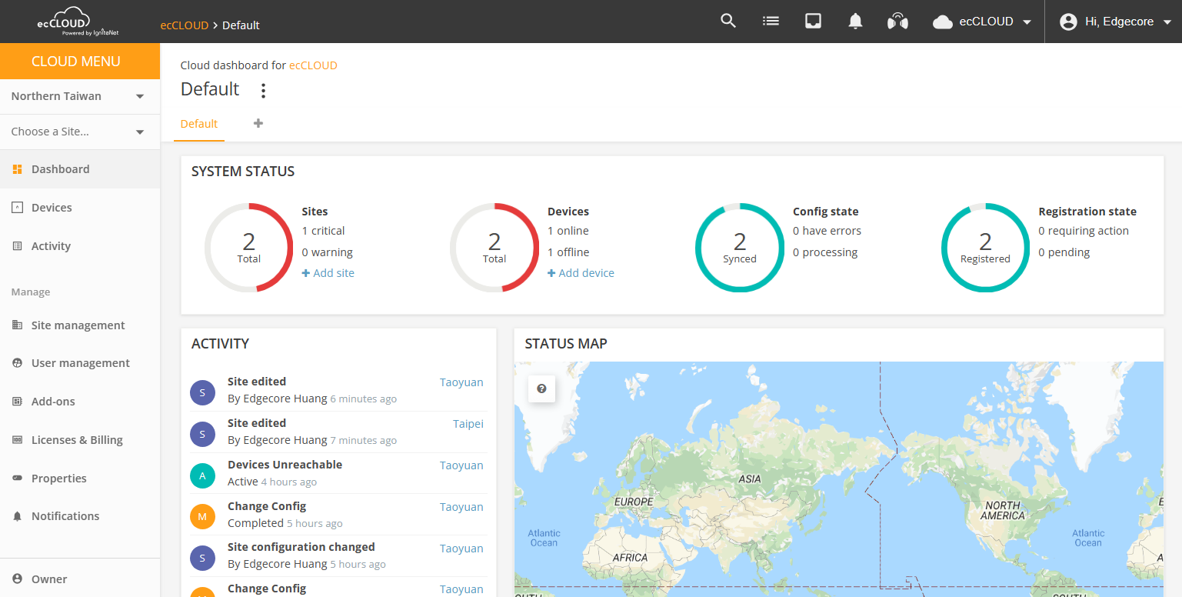Expand the ecCLOUD cloud selector arrow
1182x597 pixels.
(x=1027, y=22)
